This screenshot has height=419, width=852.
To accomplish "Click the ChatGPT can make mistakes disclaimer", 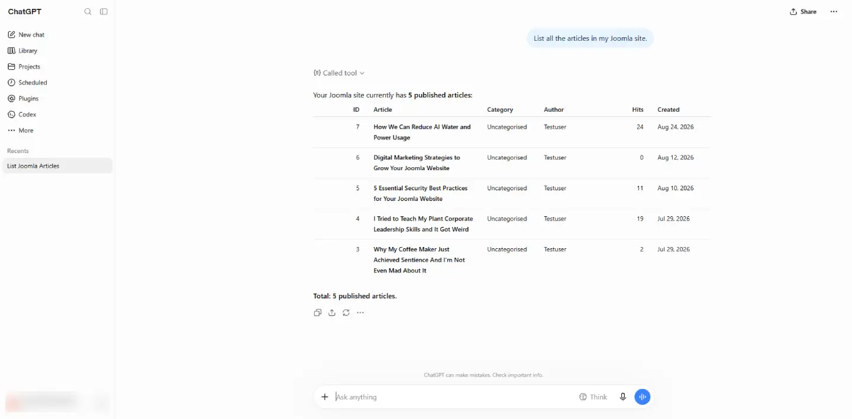I will 483,375.
